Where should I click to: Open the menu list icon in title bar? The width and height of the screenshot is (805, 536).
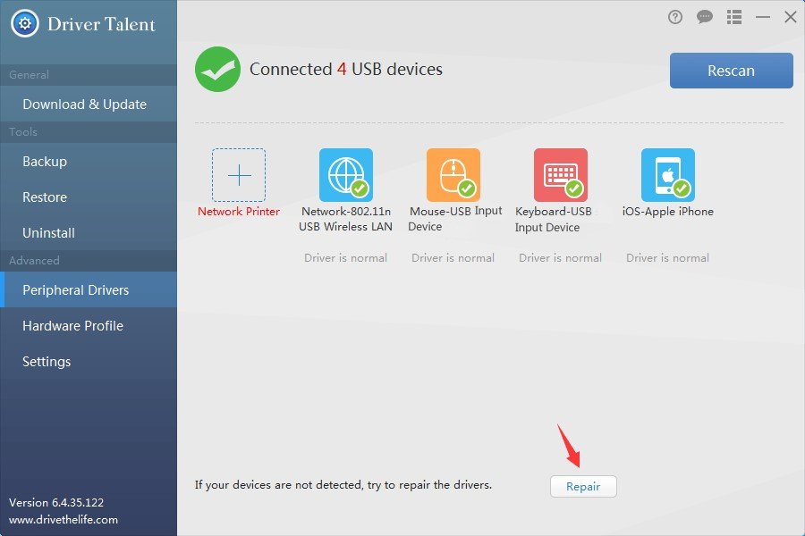(734, 18)
